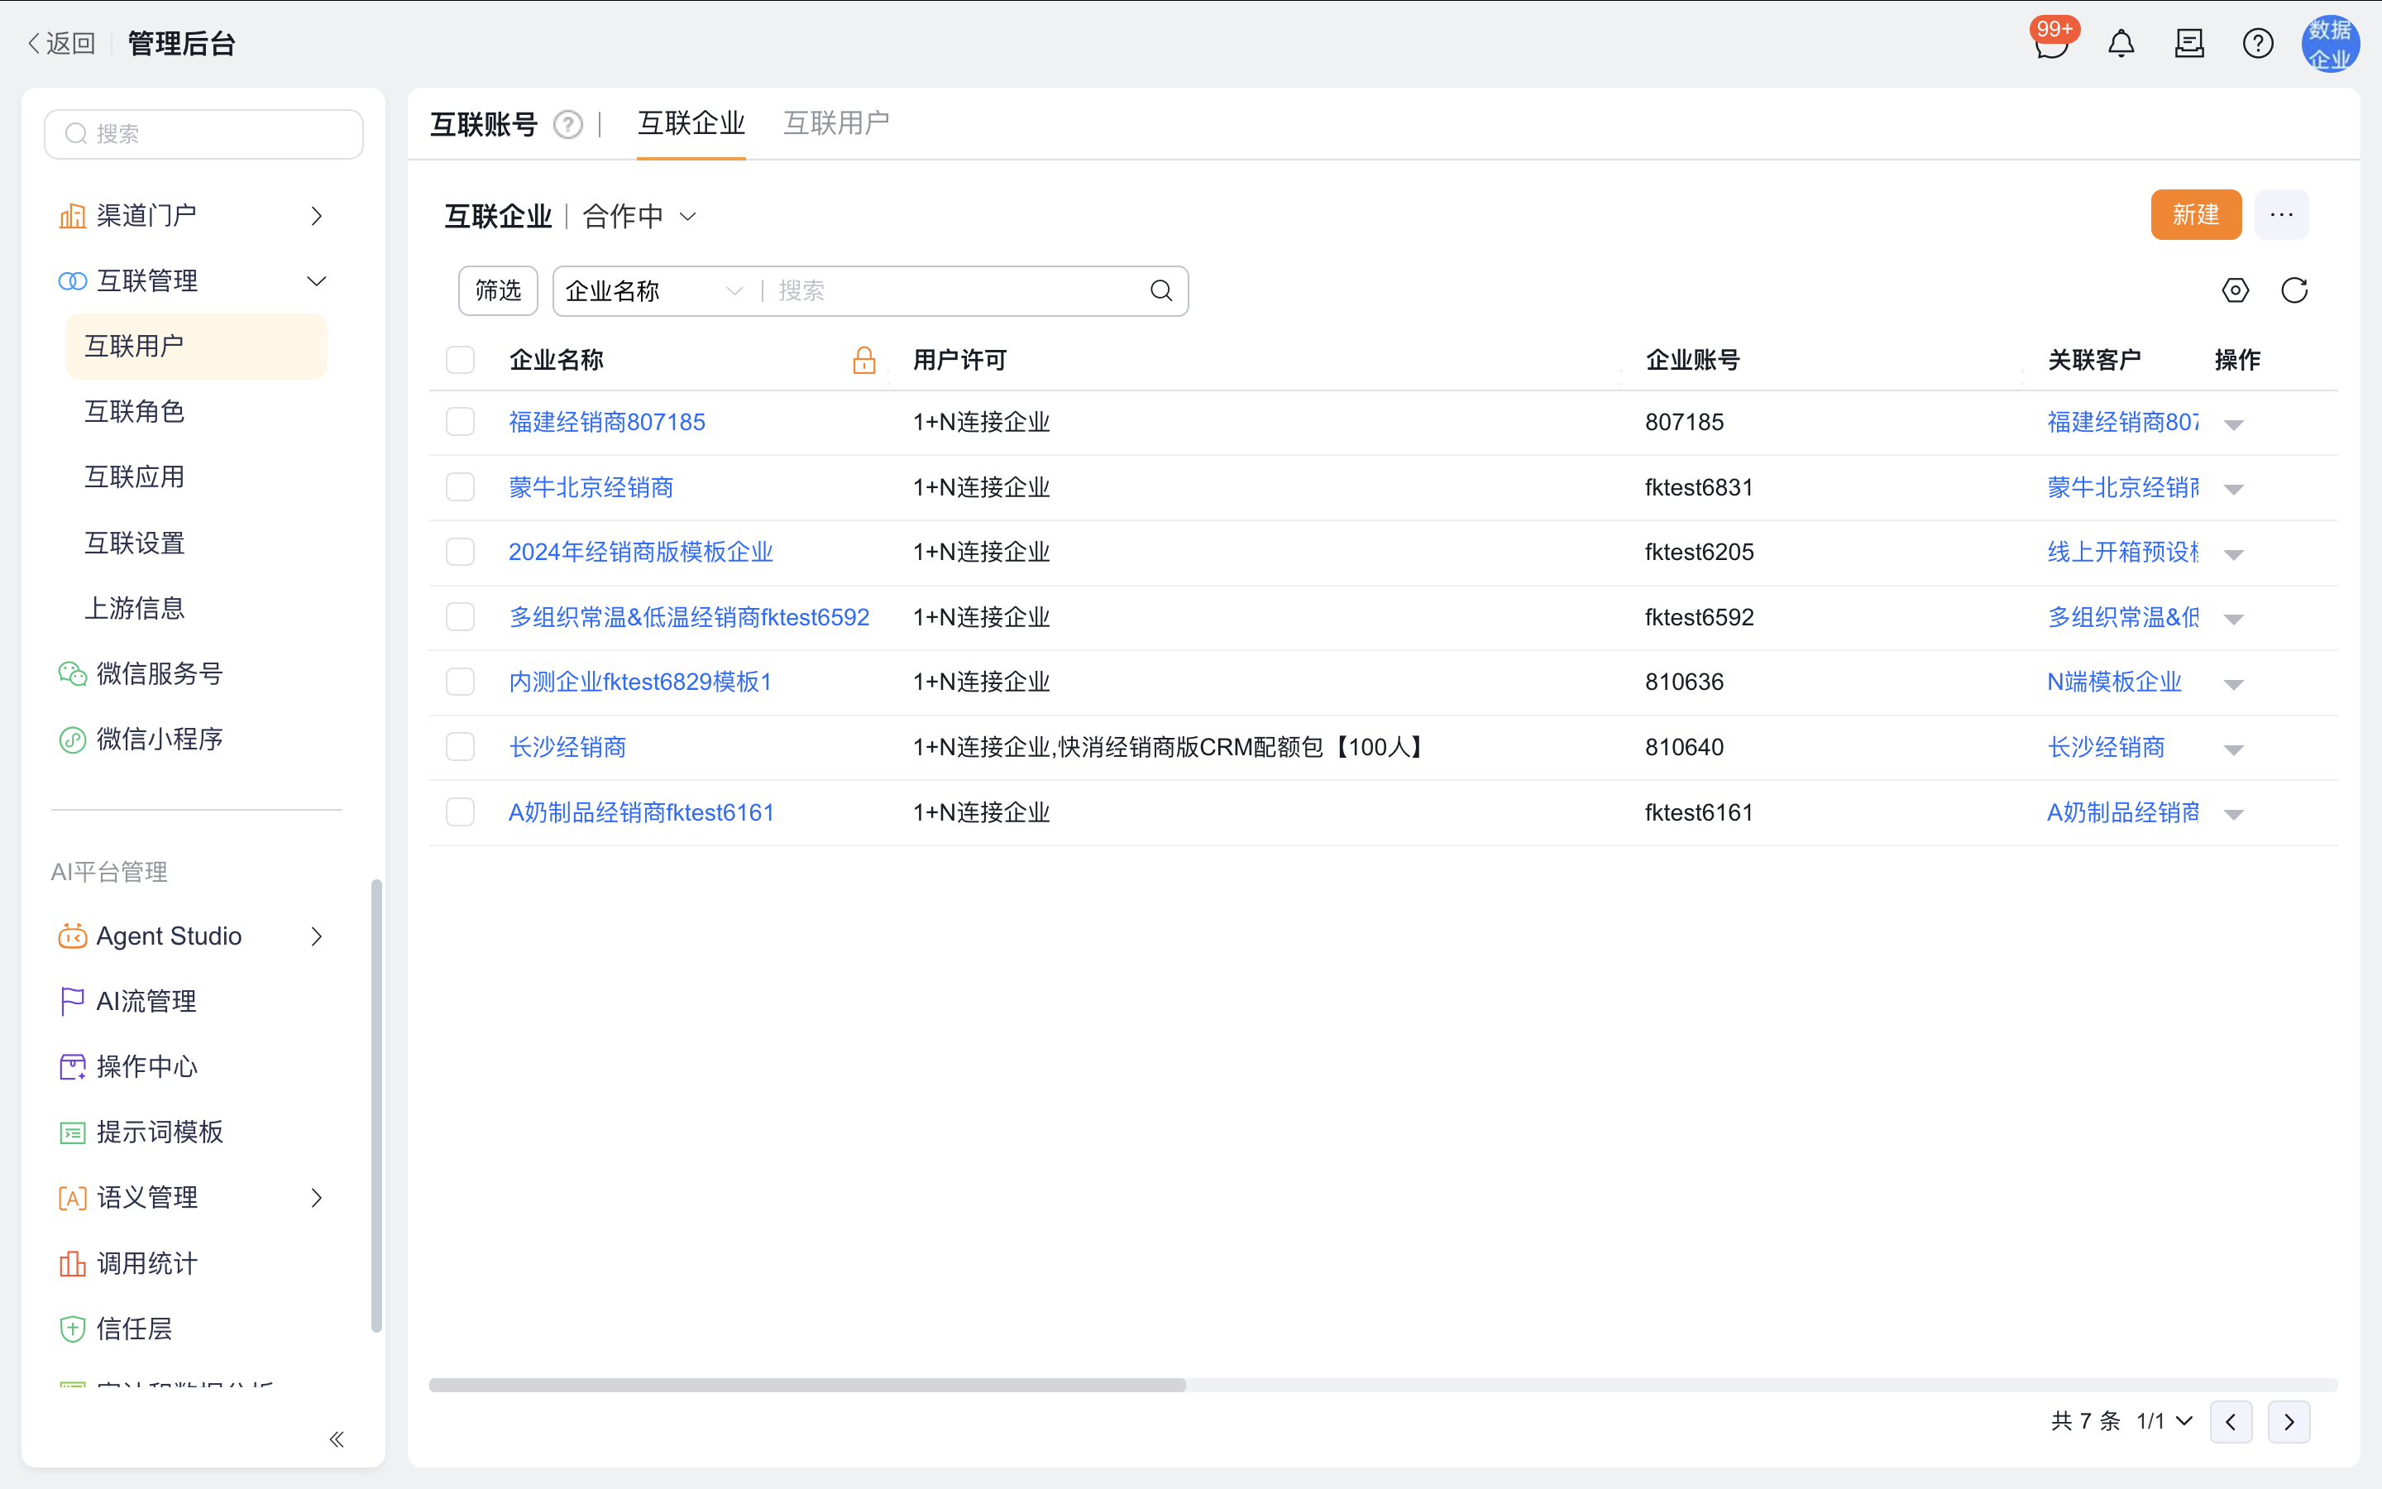
Task: Click the search magnifier in the table search box
Action: pos(1161,290)
